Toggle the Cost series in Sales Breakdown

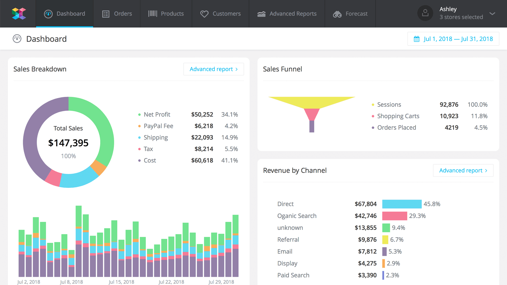click(x=139, y=160)
